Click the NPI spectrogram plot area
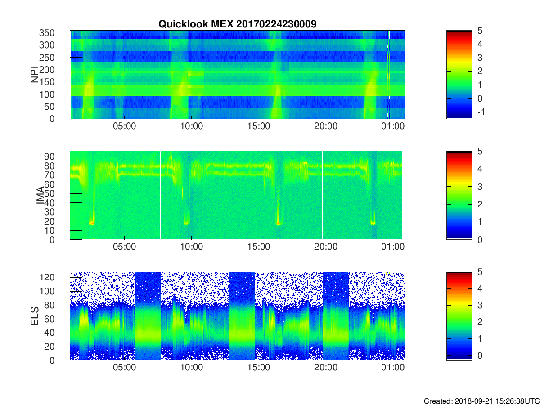 pyautogui.click(x=238, y=75)
